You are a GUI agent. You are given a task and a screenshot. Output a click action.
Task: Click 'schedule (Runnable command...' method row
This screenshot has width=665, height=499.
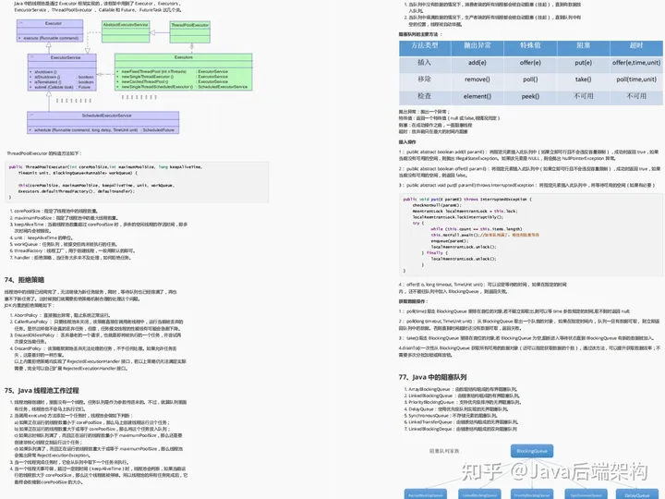pyautogui.click(x=103, y=130)
